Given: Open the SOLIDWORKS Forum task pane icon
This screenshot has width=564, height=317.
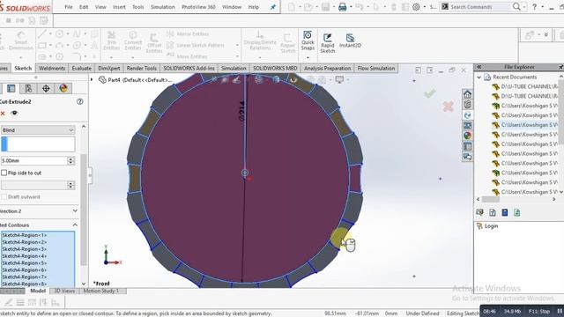Looking at the screenshot, I should point(467,157).
